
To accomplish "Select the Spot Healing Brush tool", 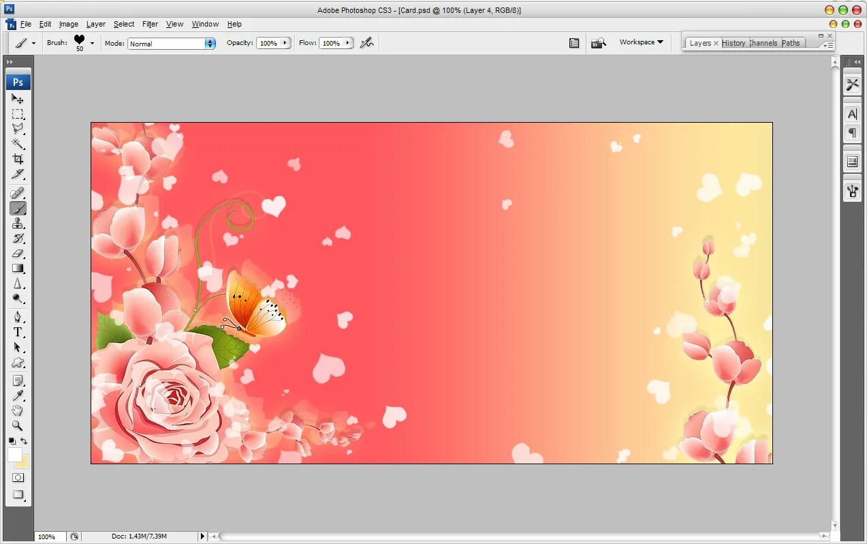I will pyautogui.click(x=18, y=194).
